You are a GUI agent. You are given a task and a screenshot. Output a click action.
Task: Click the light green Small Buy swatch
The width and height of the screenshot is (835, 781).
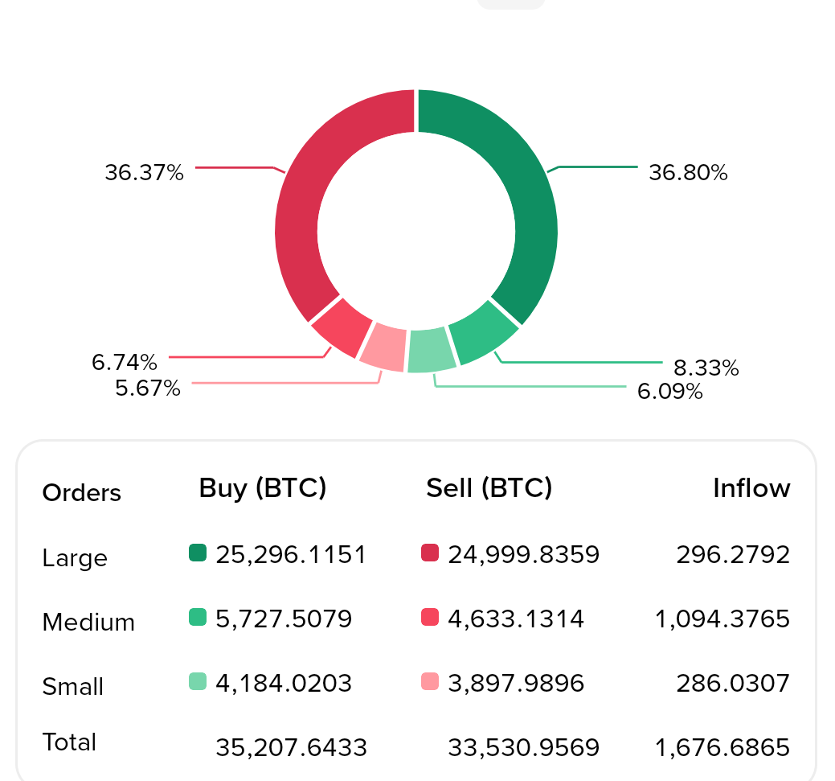click(198, 681)
